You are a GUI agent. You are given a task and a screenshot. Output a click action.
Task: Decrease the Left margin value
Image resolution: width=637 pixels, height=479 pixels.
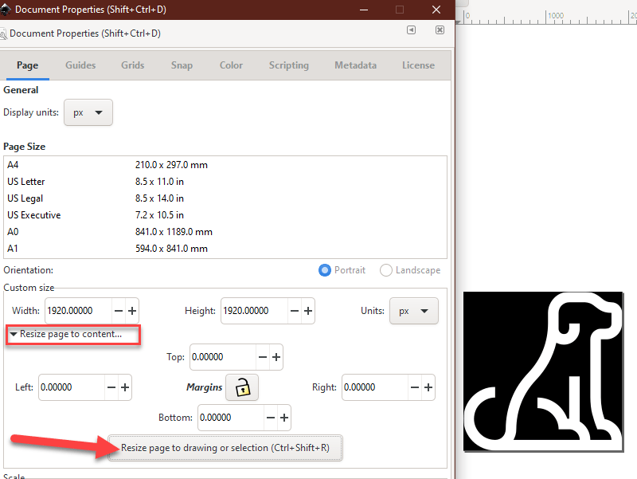[x=111, y=387]
